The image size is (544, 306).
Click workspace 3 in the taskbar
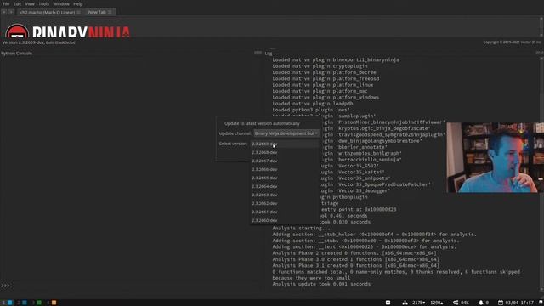pyautogui.click(x=37, y=303)
